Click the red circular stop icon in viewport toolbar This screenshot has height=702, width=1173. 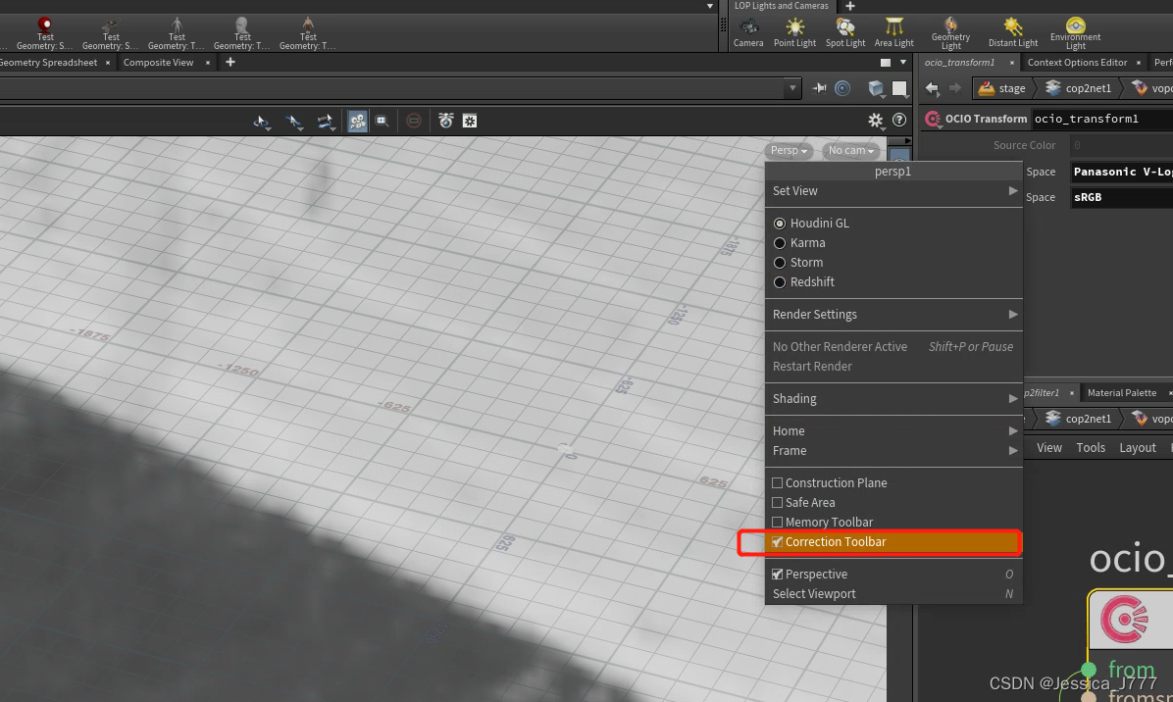414,121
